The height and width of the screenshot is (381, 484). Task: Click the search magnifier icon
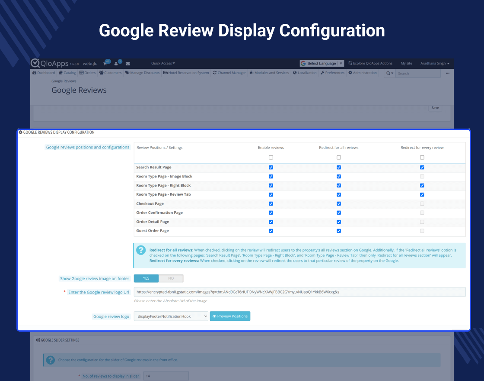pos(388,73)
